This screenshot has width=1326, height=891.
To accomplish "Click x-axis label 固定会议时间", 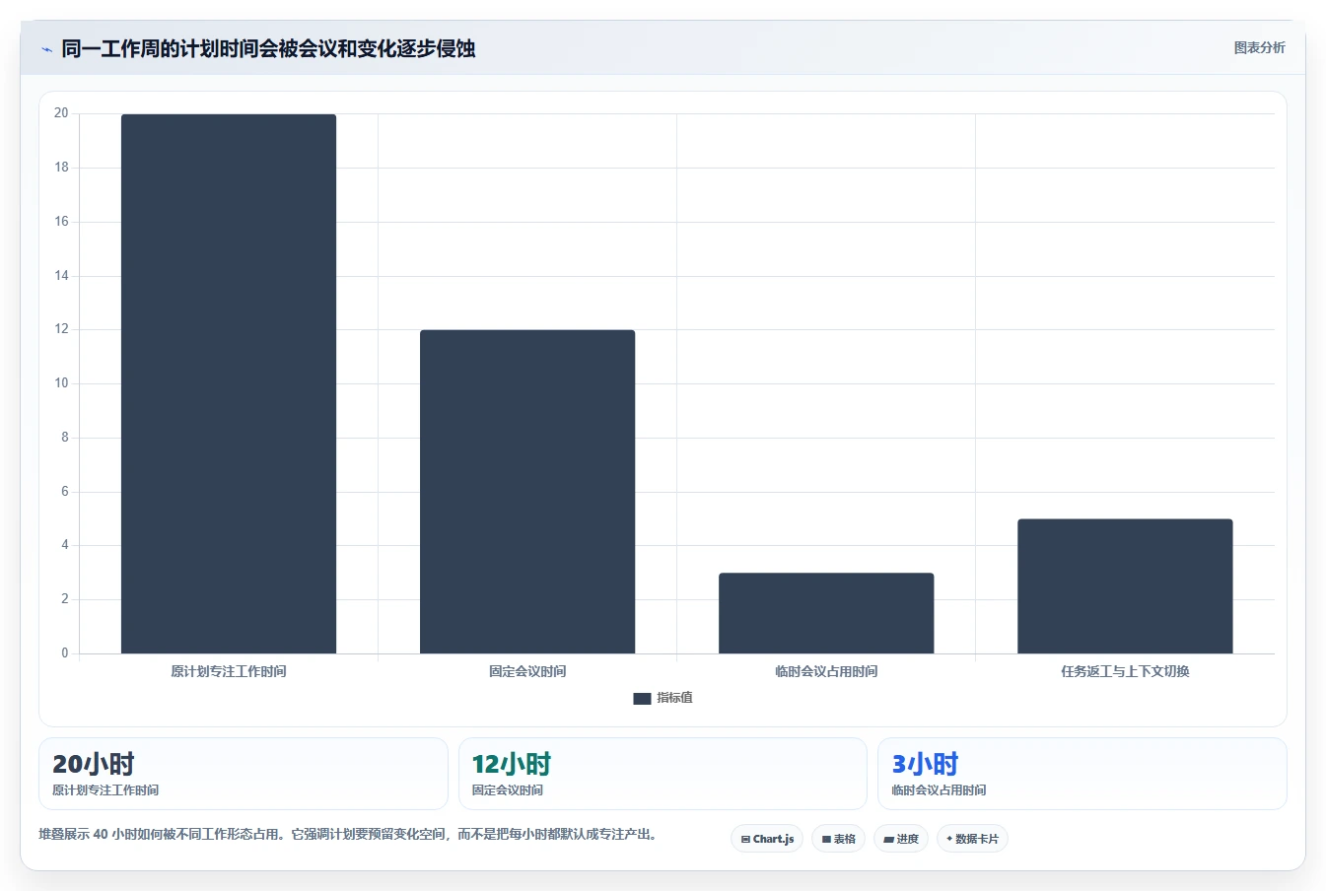I will [527, 671].
